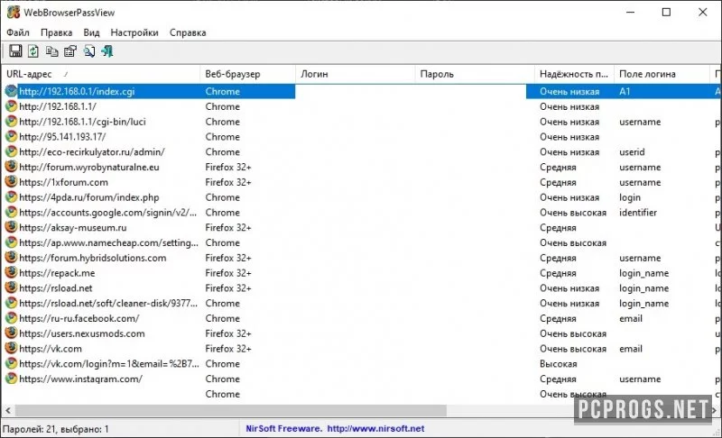The image size is (722, 438).
Task: Click Chrome icon of http://192.168.0.1/index.cgi row
Action: pos(11,91)
